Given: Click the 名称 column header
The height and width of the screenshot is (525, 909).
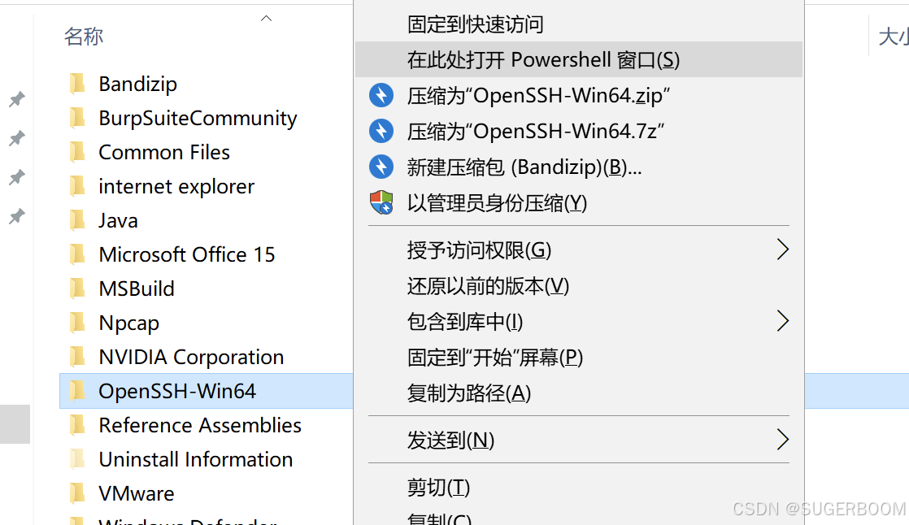Looking at the screenshot, I should click(84, 36).
